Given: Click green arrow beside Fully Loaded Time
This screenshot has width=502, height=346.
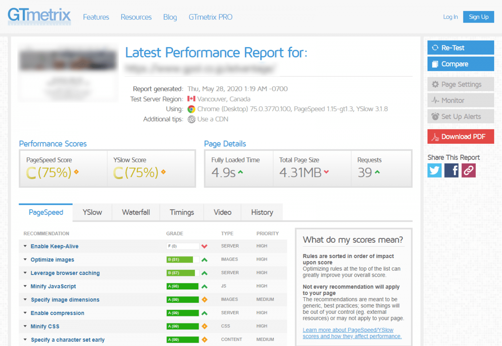Looking at the screenshot, I should point(240,172).
